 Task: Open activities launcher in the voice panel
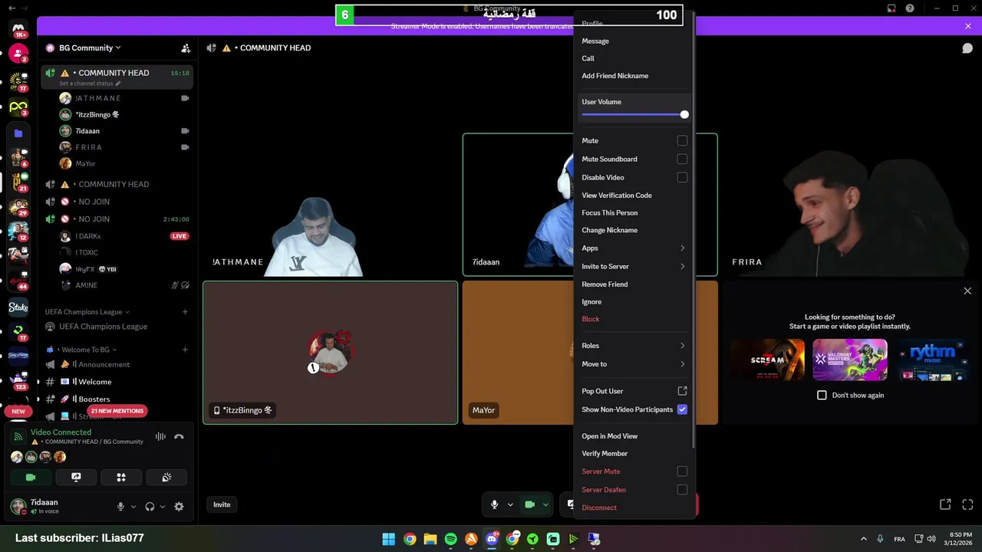pyautogui.click(x=121, y=477)
